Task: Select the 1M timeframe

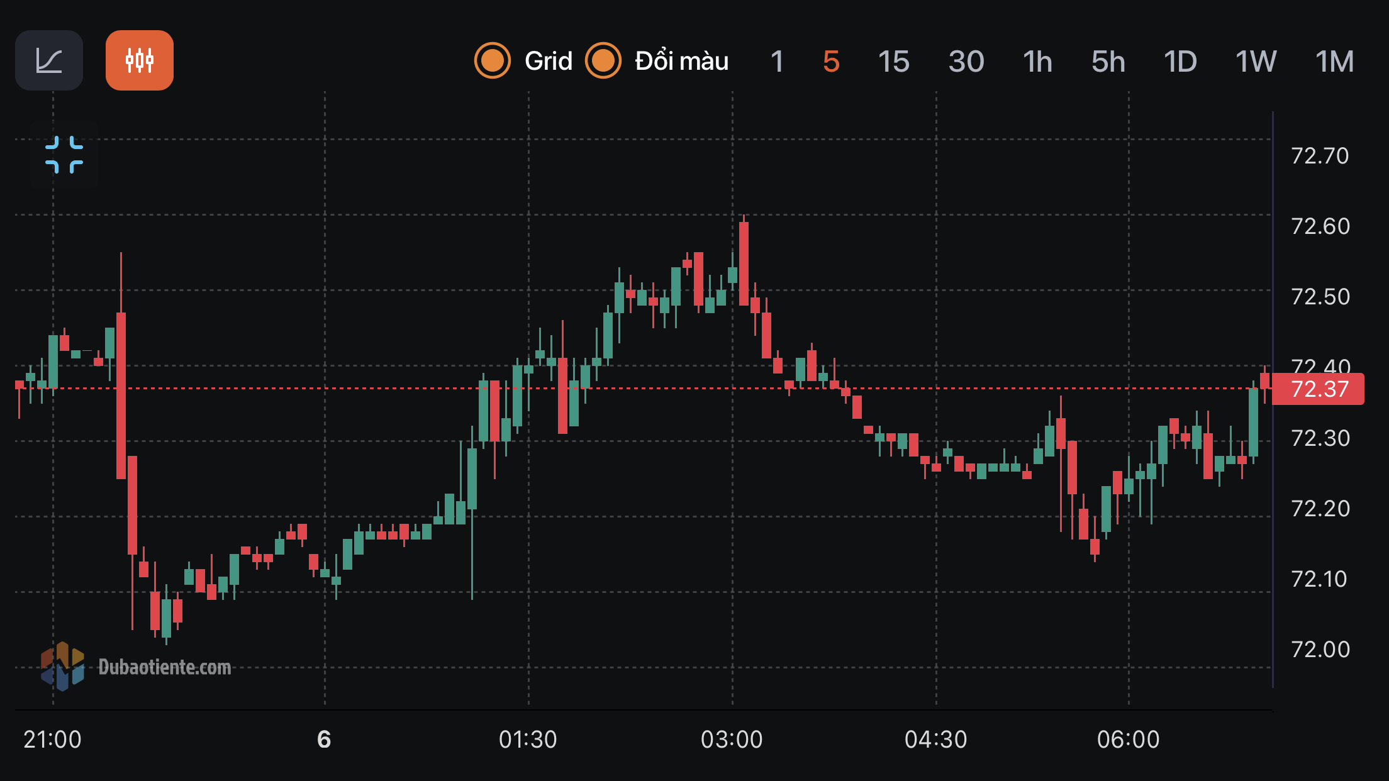Action: pyautogui.click(x=1334, y=62)
